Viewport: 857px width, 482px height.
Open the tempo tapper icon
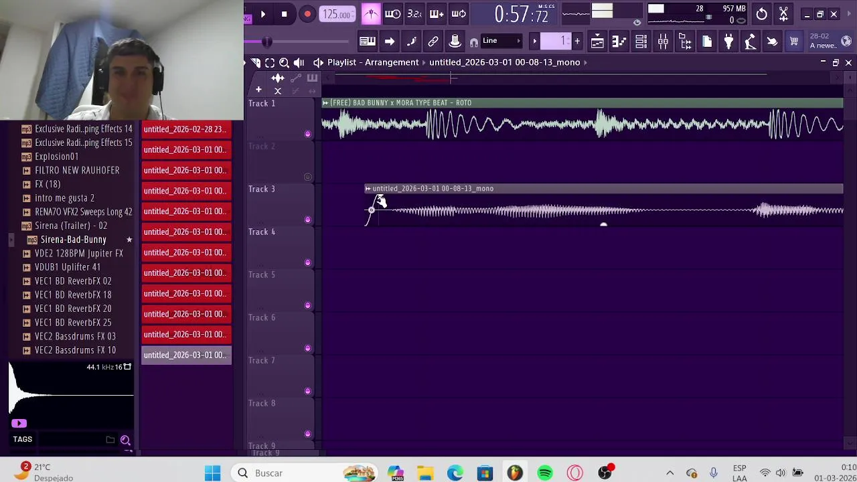pos(751,42)
